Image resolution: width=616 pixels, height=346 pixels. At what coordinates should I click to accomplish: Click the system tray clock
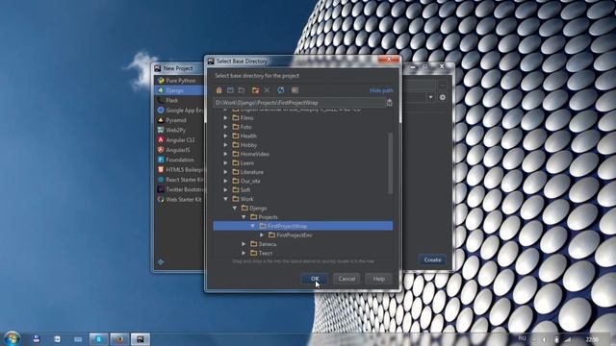click(x=592, y=339)
